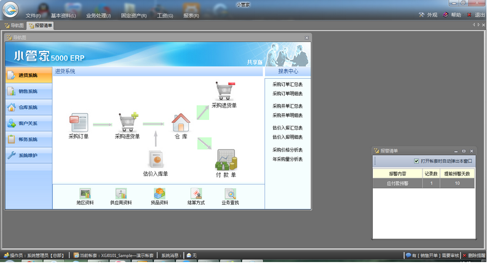Switch to the 导航图 tab
Viewport: 492px width, 265px height.
point(14,25)
